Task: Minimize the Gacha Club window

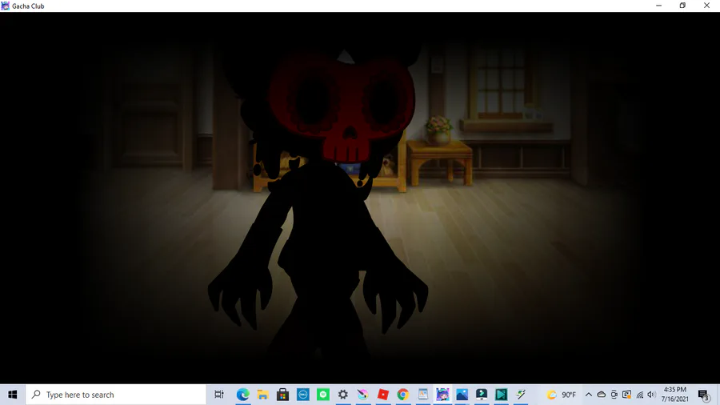Action: (659, 6)
